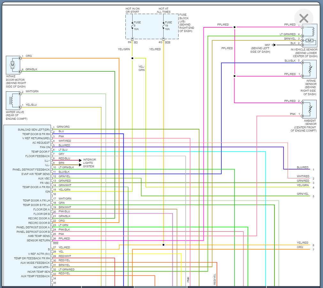Select the V REF RETURN(GRD) pin label

coord(36,138)
